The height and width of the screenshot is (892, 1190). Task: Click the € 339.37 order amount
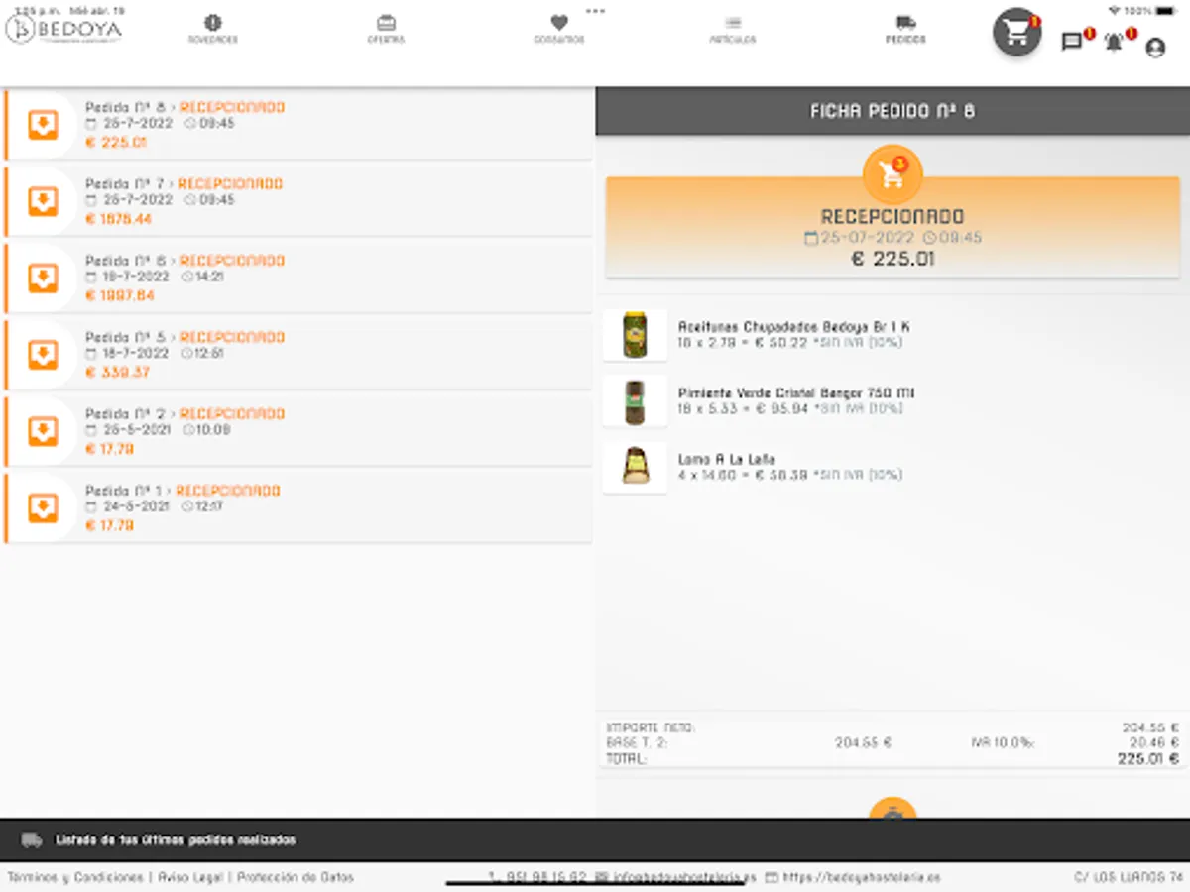pos(117,372)
